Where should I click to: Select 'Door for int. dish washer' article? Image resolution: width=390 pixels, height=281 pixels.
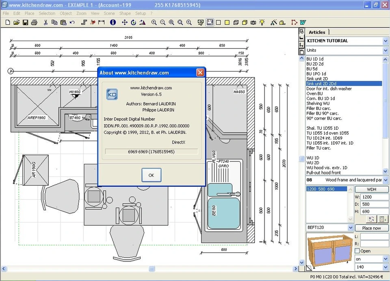(x=329, y=89)
